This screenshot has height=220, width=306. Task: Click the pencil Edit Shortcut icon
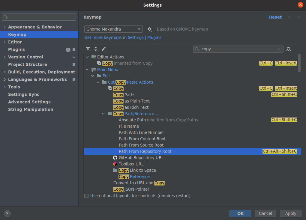pos(104,49)
